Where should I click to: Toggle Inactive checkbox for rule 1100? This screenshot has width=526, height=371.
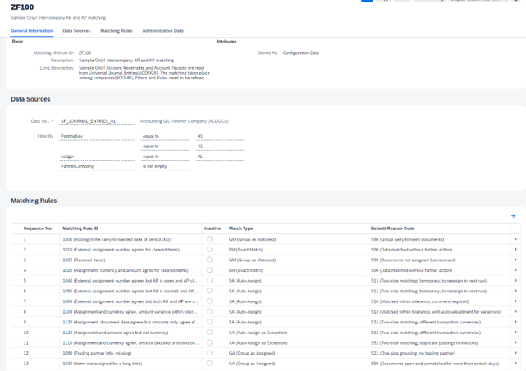[x=209, y=312]
